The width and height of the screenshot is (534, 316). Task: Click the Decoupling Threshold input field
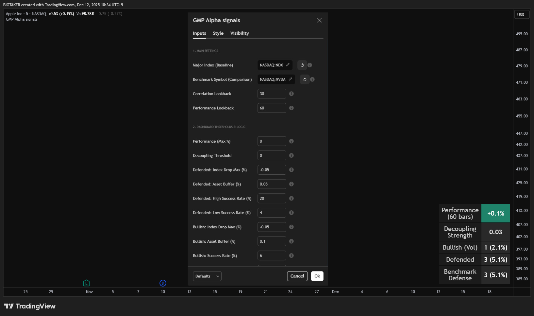point(272,156)
